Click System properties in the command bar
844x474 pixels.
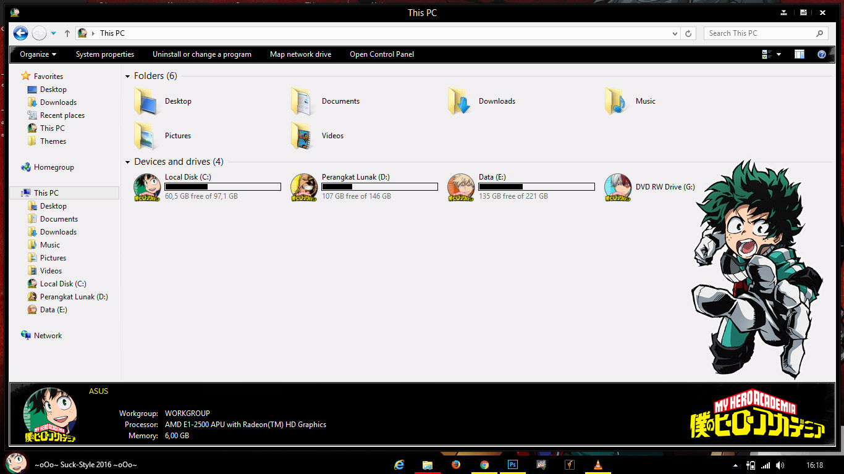105,54
